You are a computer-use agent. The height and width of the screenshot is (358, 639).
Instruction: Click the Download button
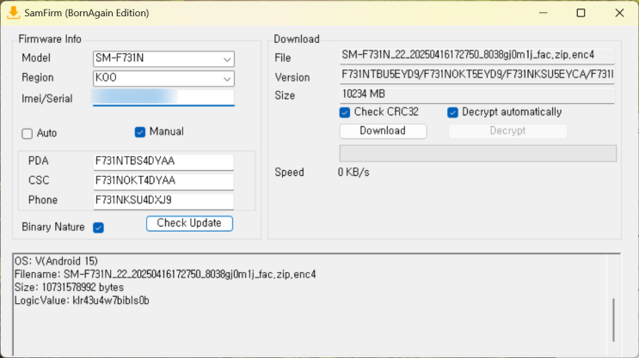click(x=383, y=131)
